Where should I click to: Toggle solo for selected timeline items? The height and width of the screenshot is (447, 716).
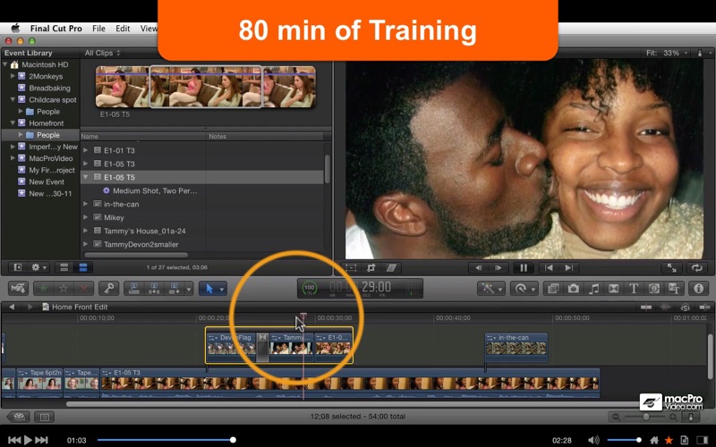click(x=685, y=308)
